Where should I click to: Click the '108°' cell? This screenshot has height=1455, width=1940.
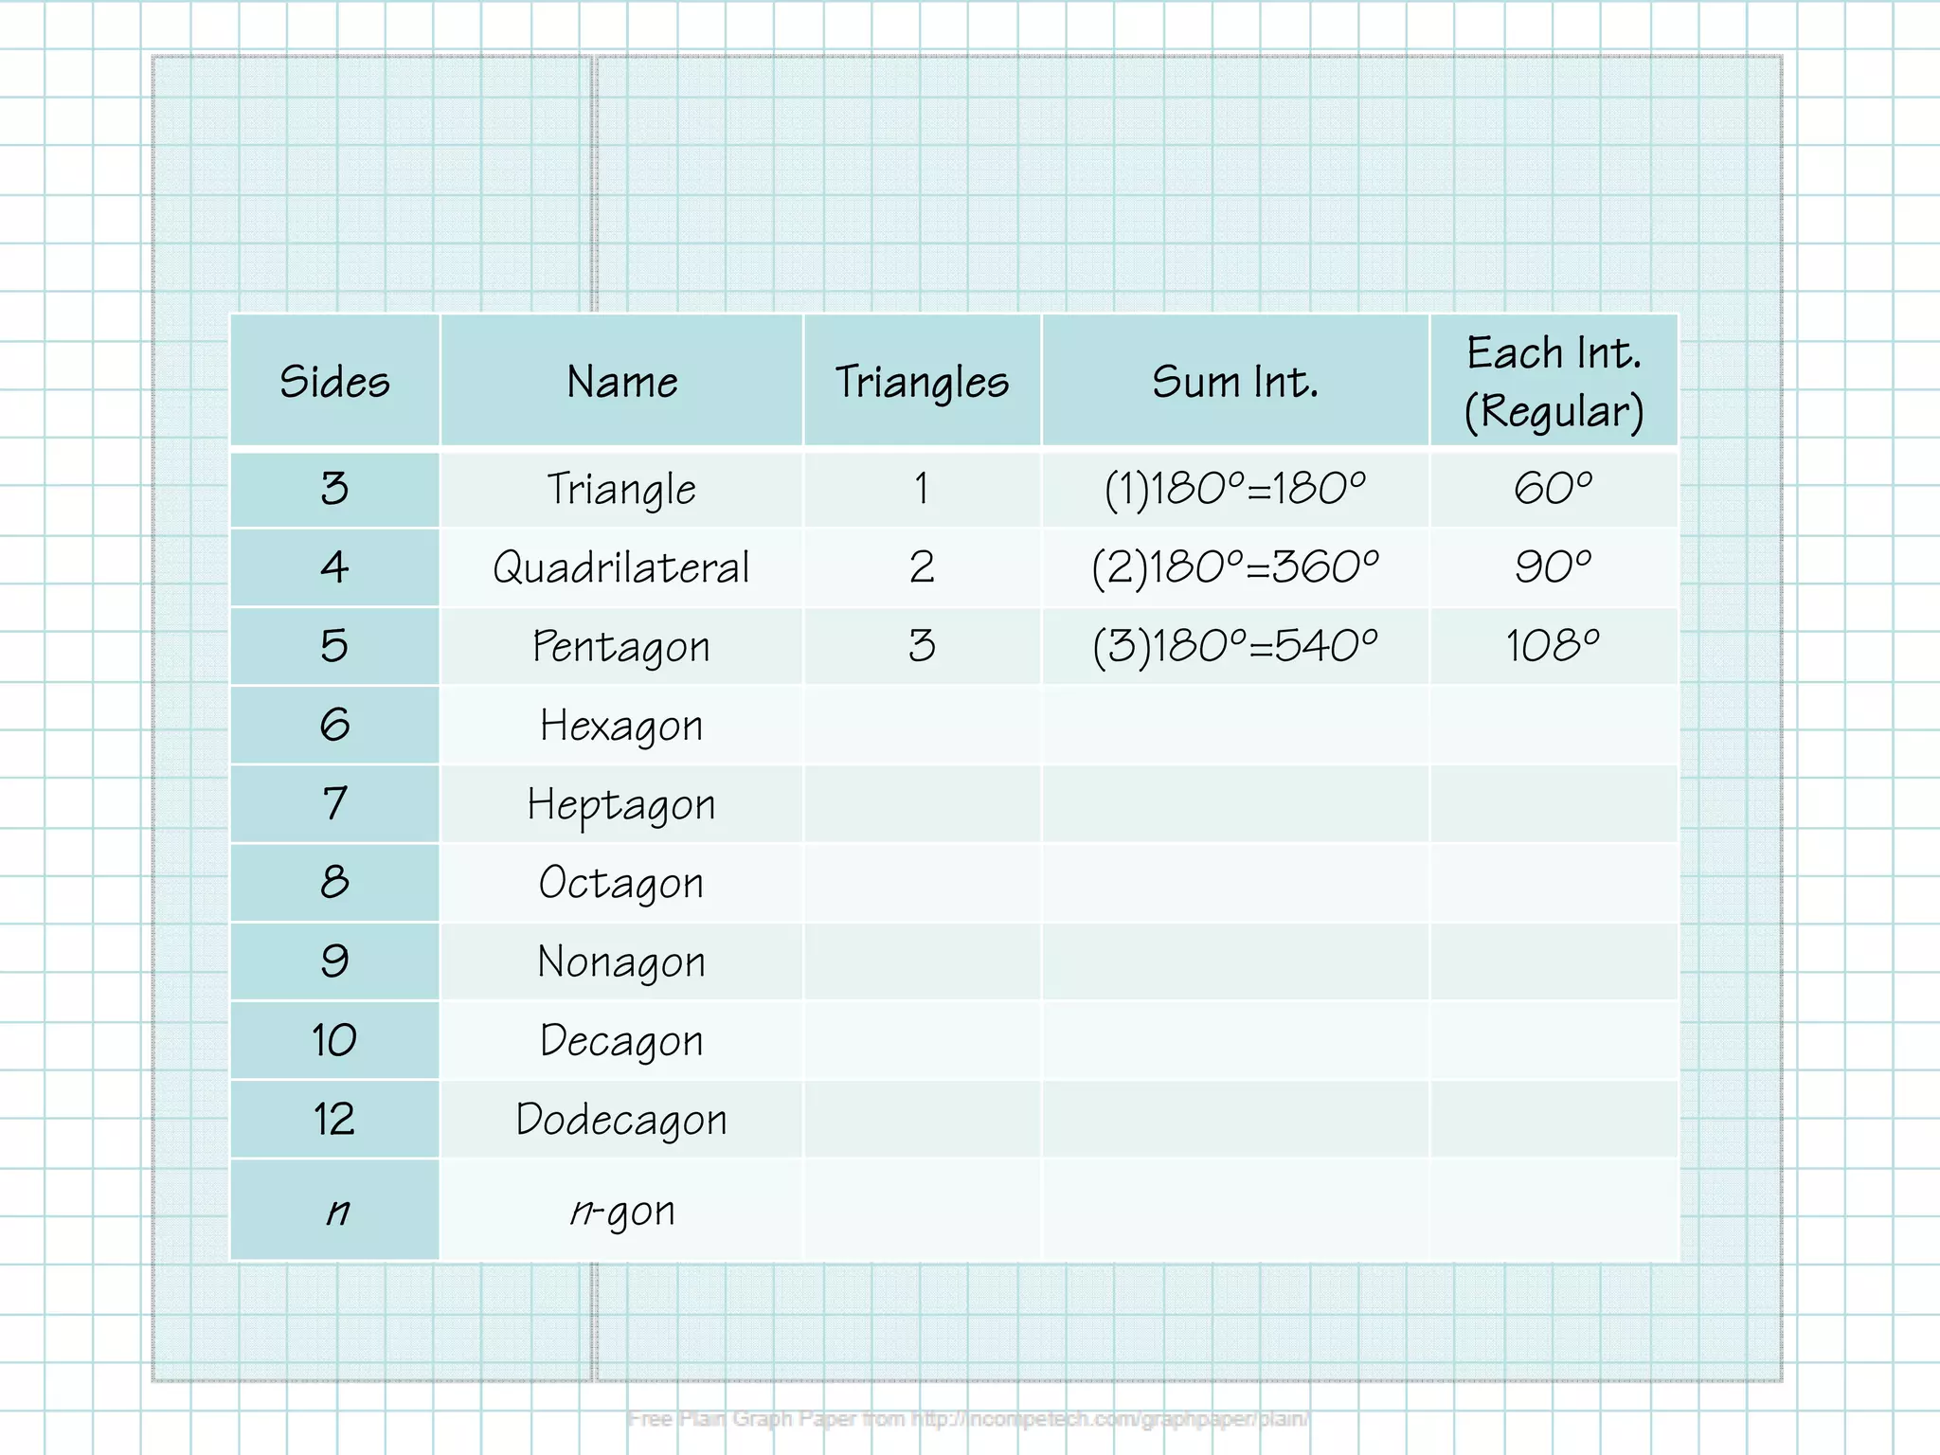1554,646
